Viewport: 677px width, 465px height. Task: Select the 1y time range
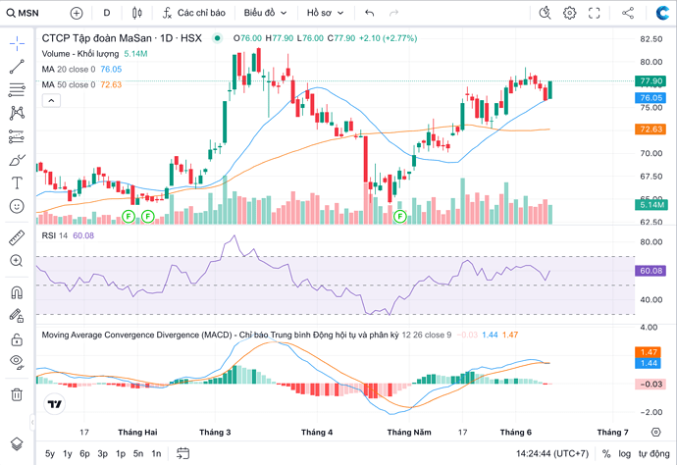(67, 453)
